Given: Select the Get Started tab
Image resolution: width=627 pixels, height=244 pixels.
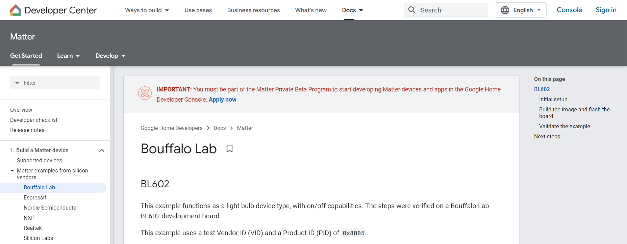Looking at the screenshot, I should pyautogui.click(x=26, y=56).
